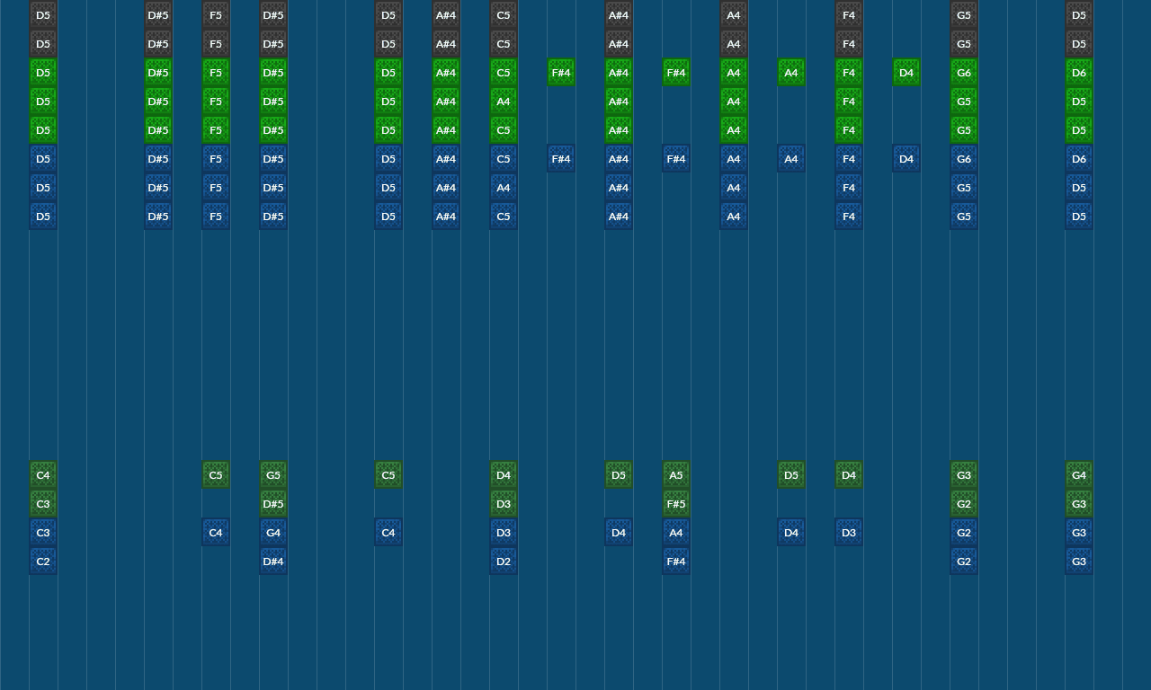The height and width of the screenshot is (690, 1151).
Task: Pick the blue D6 note block
Action: click(x=1079, y=159)
